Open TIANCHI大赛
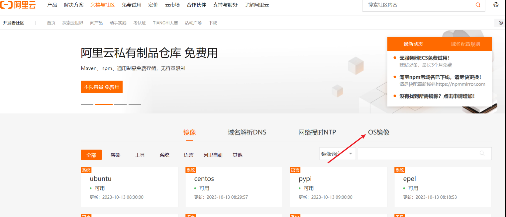Image resolution: width=506 pixels, height=217 pixels. click(x=165, y=23)
